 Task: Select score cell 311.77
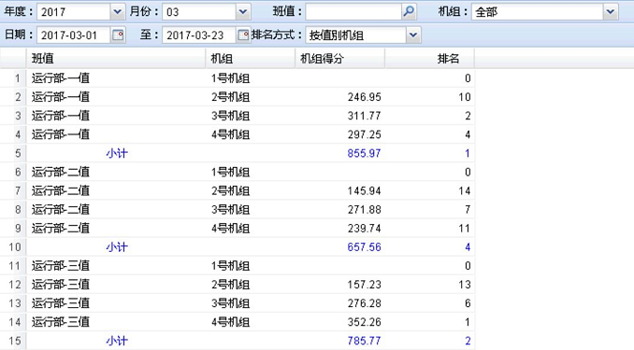(x=364, y=116)
